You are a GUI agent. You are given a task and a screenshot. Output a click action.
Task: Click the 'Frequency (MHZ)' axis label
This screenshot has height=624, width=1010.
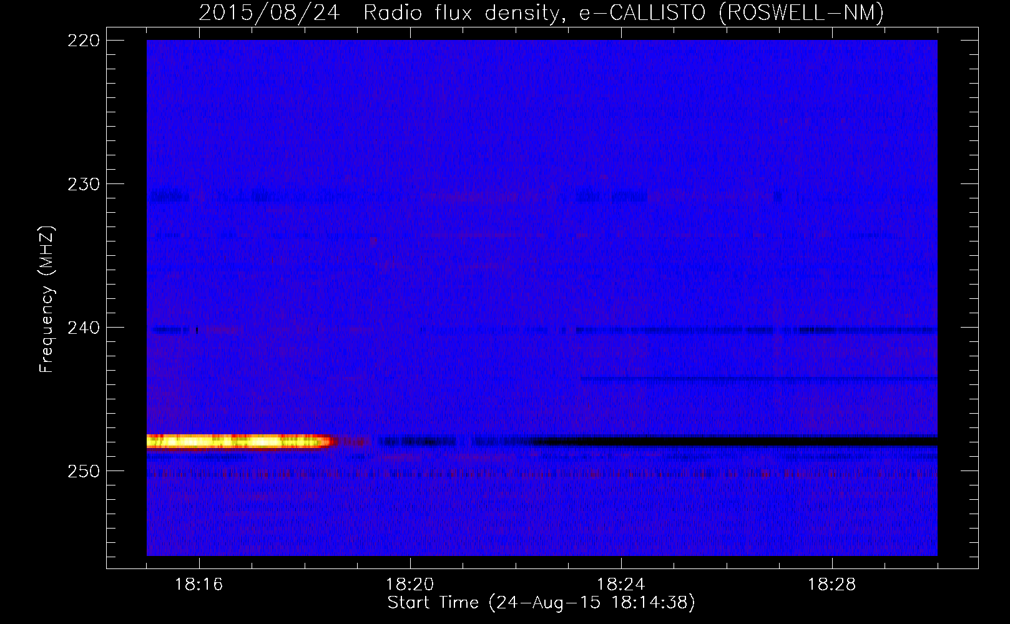click(x=47, y=299)
